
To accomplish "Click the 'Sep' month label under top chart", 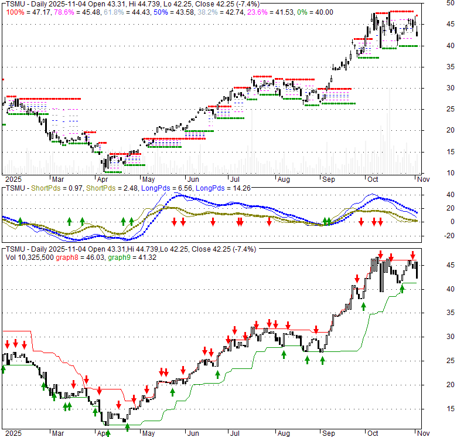I will 329,179.
